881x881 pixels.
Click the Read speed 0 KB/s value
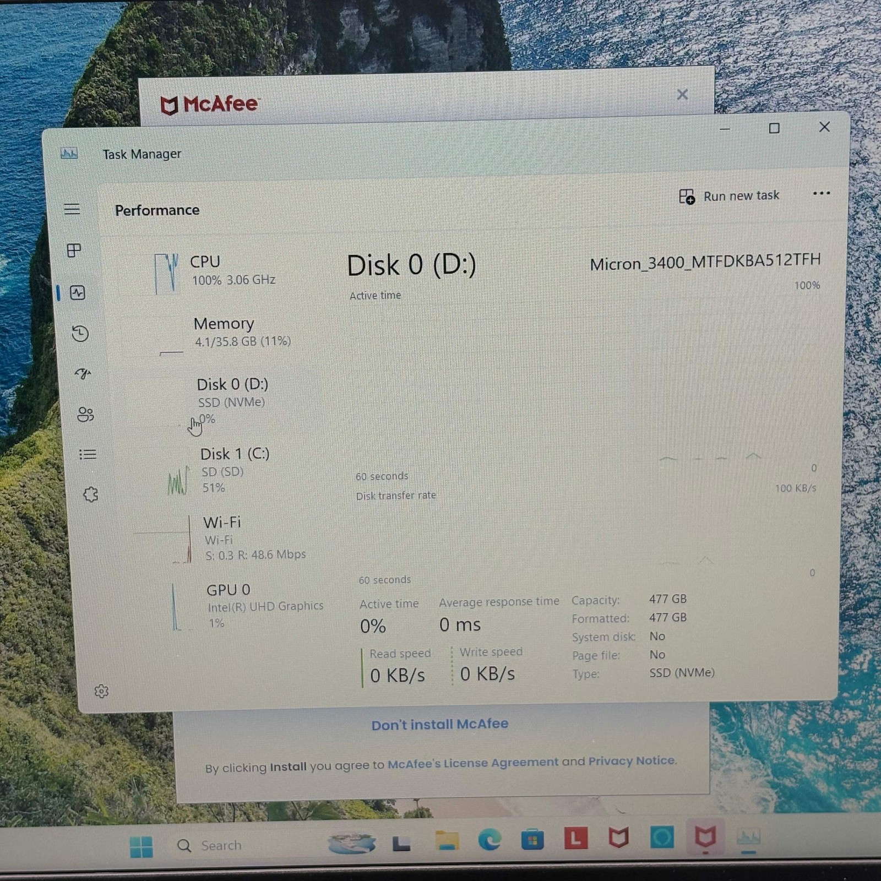[397, 676]
